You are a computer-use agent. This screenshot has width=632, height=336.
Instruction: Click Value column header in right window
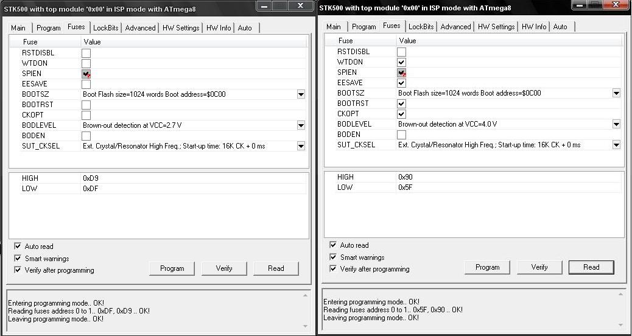click(510, 40)
